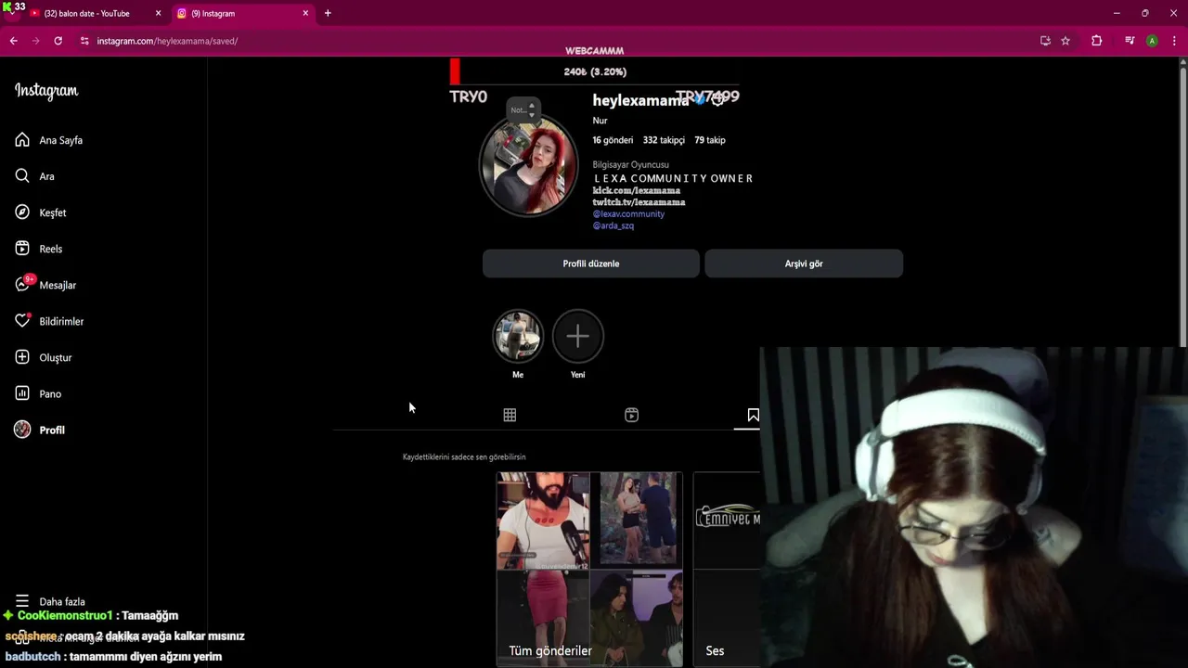View site information icon
This screenshot has width=1188, height=668.
(84, 41)
